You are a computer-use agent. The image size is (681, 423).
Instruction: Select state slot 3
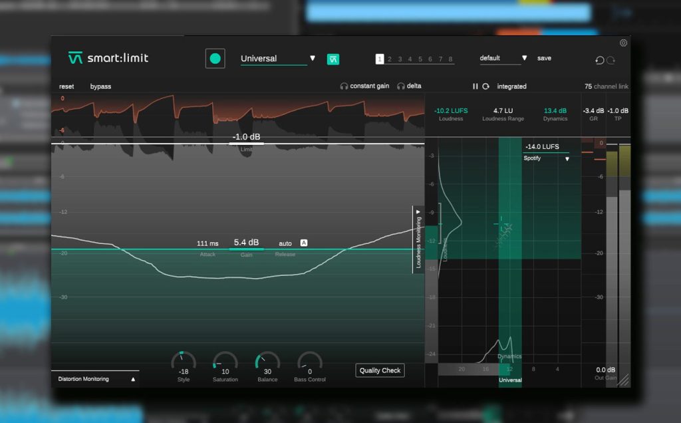[x=400, y=59]
